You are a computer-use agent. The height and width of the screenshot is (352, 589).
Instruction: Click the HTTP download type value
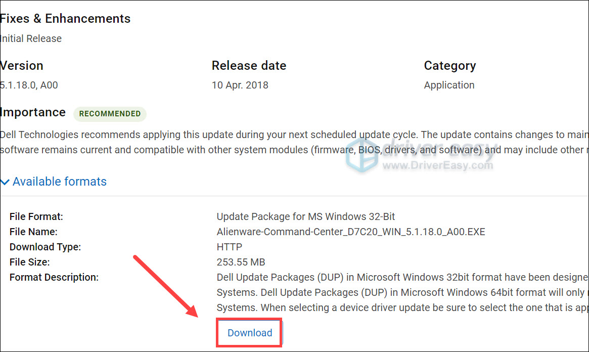click(x=229, y=247)
